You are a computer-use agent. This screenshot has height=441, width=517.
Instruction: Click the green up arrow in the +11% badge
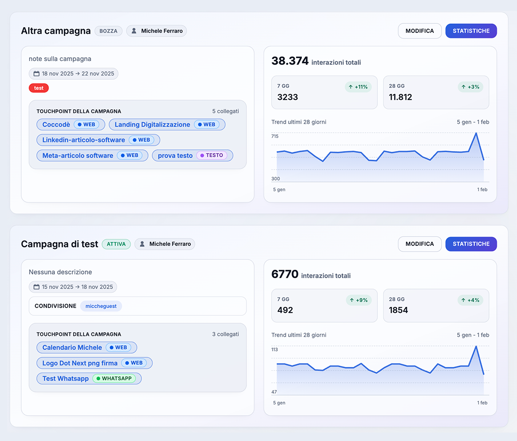pos(351,87)
